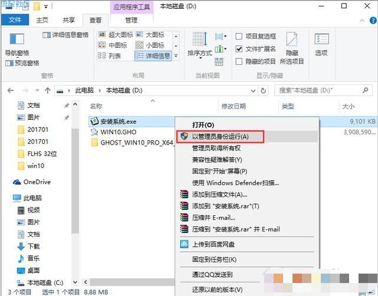Screen dimensions: 378x296
Task: Switch to the Home (主页) tab
Action: tap(42, 20)
